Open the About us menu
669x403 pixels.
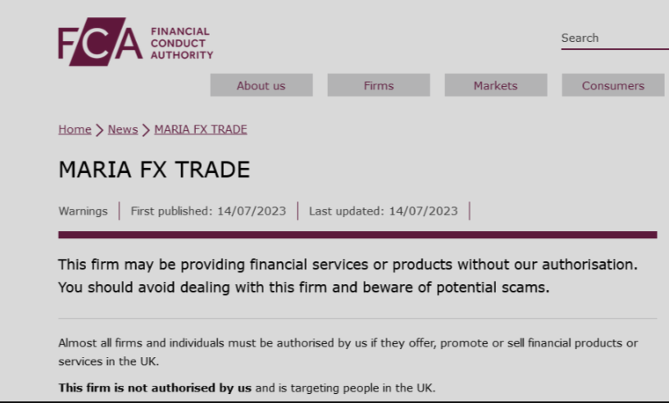coord(261,85)
